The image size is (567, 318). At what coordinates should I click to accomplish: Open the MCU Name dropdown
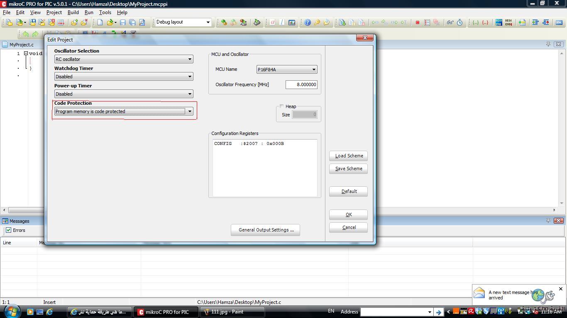[x=287, y=70]
